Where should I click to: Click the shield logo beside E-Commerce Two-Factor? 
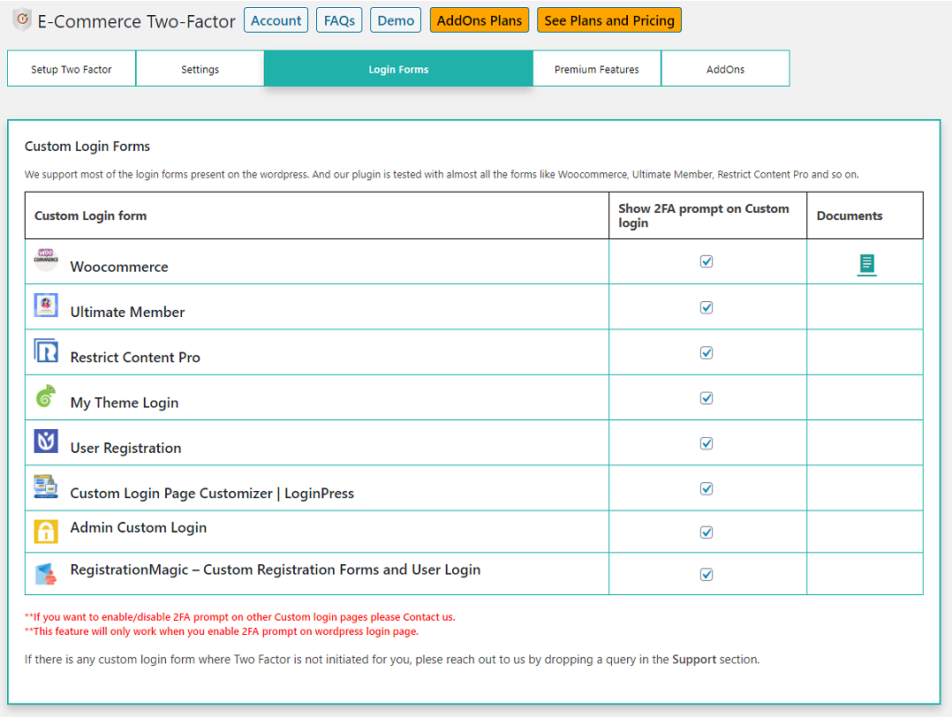(x=22, y=20)
